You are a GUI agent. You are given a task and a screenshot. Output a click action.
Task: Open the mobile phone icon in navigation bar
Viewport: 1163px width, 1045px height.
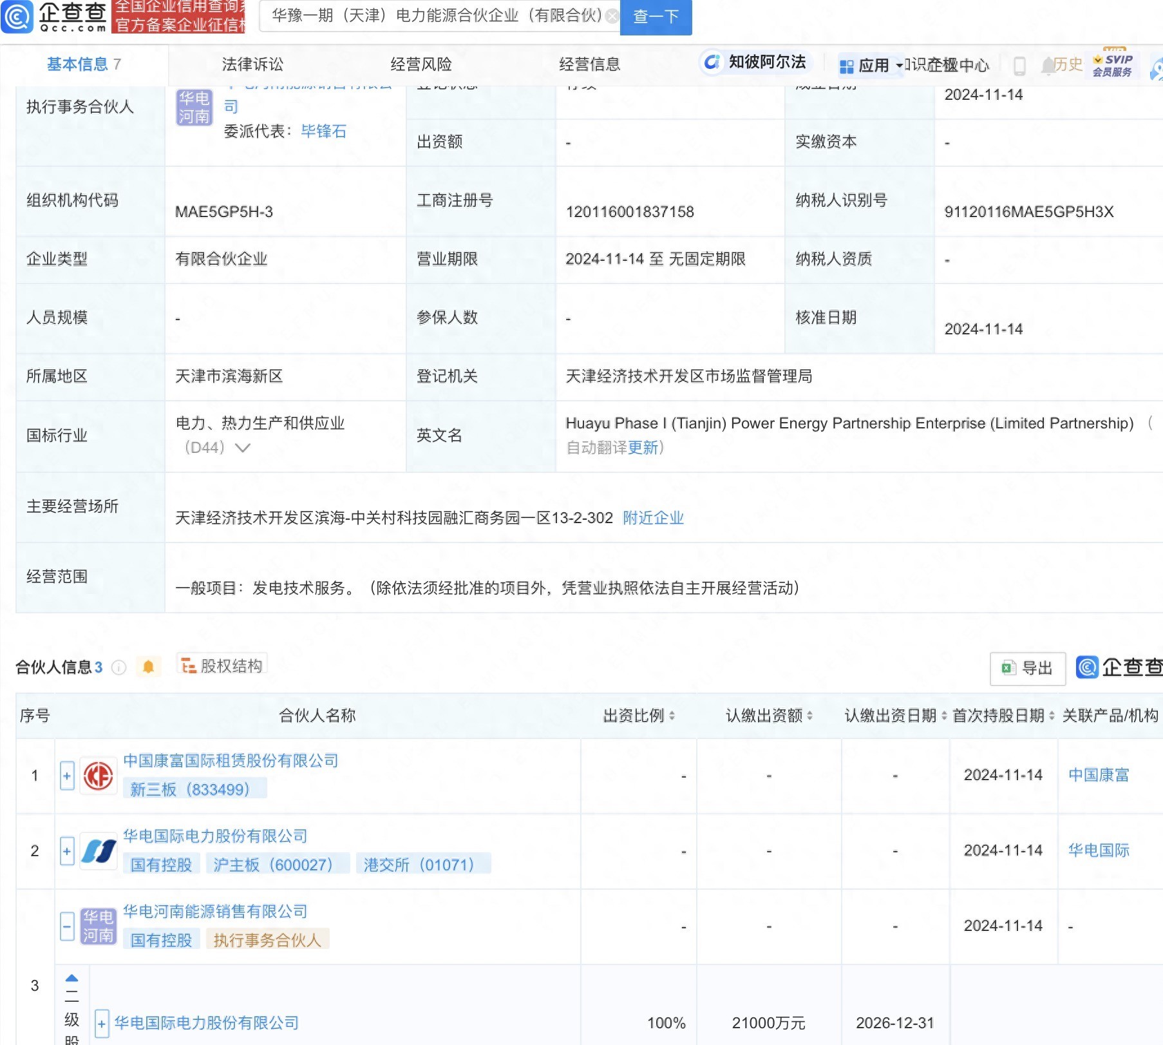point(1019,65)
